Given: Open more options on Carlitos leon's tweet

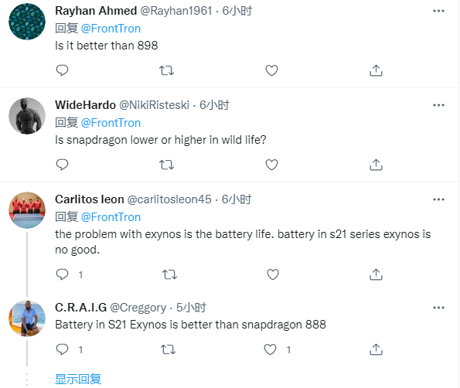Looking at the screenshot, I should point(438,199).
